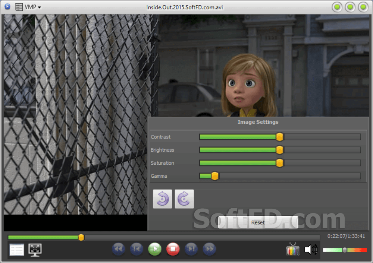The height and width of the screenshot is (263, 373).
Task: Mute audio with speaker icon
Action: [311, 250]
